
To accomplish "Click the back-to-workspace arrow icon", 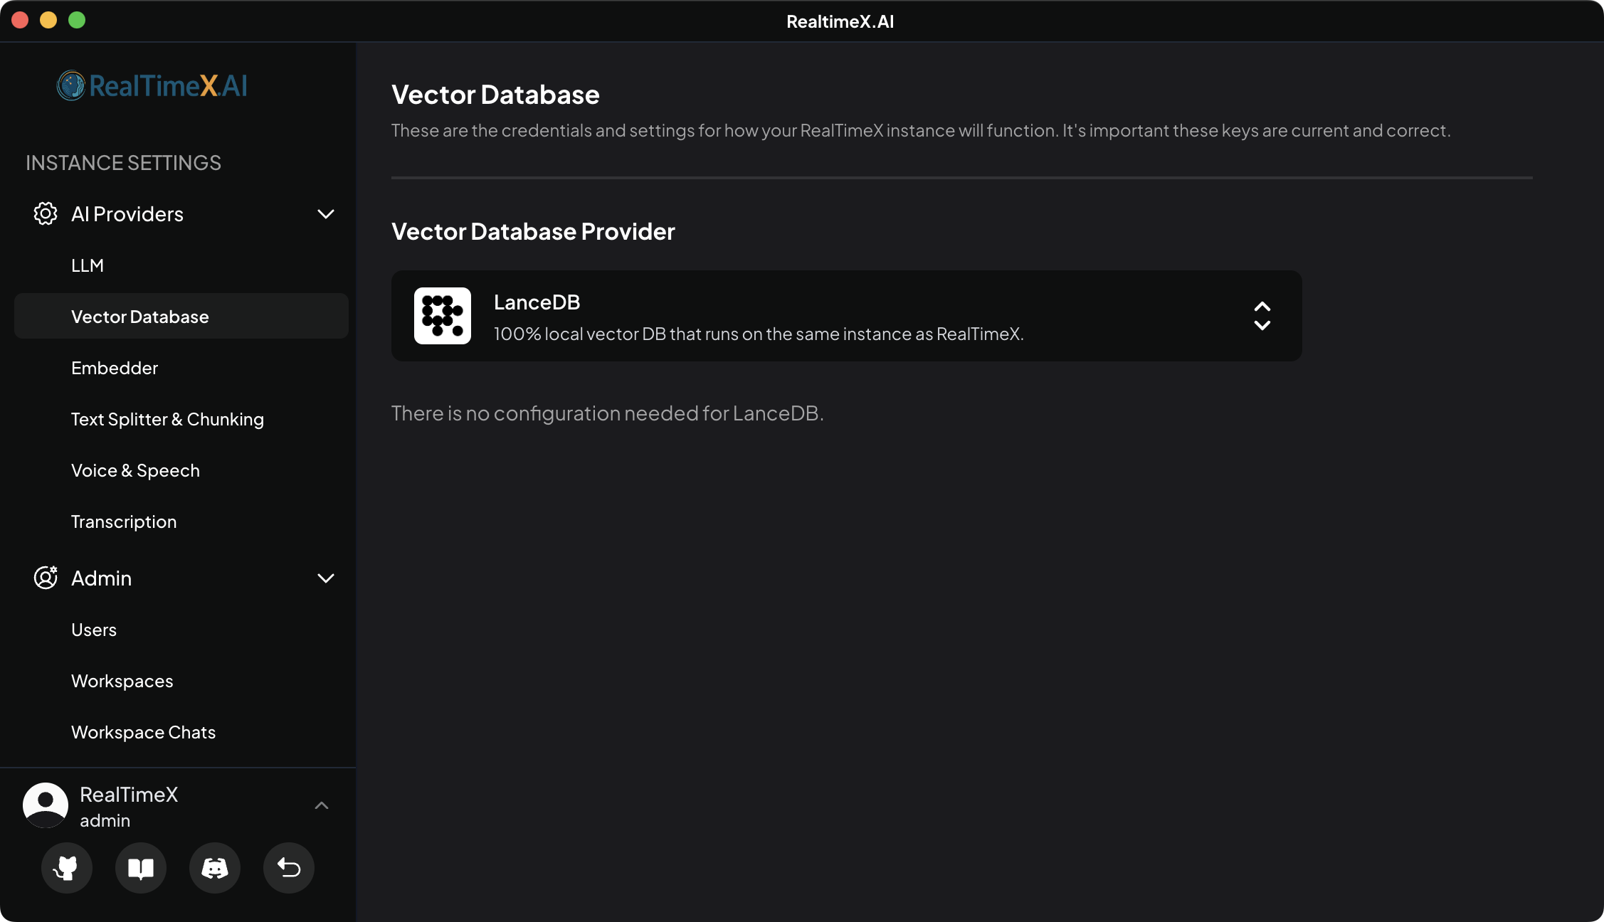I will (x=288, y=868).
